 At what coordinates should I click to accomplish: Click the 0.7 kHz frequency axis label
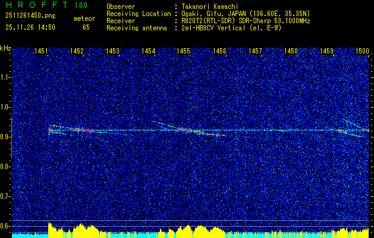pos(5,196)
